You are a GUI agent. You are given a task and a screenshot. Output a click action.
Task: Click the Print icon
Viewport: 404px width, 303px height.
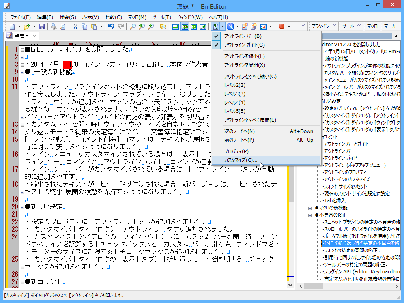click(x=54, y=26)
